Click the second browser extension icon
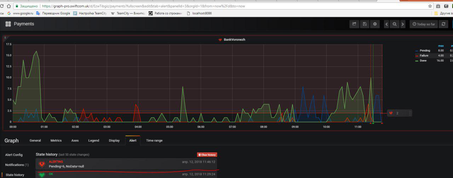 click(446, 6)
